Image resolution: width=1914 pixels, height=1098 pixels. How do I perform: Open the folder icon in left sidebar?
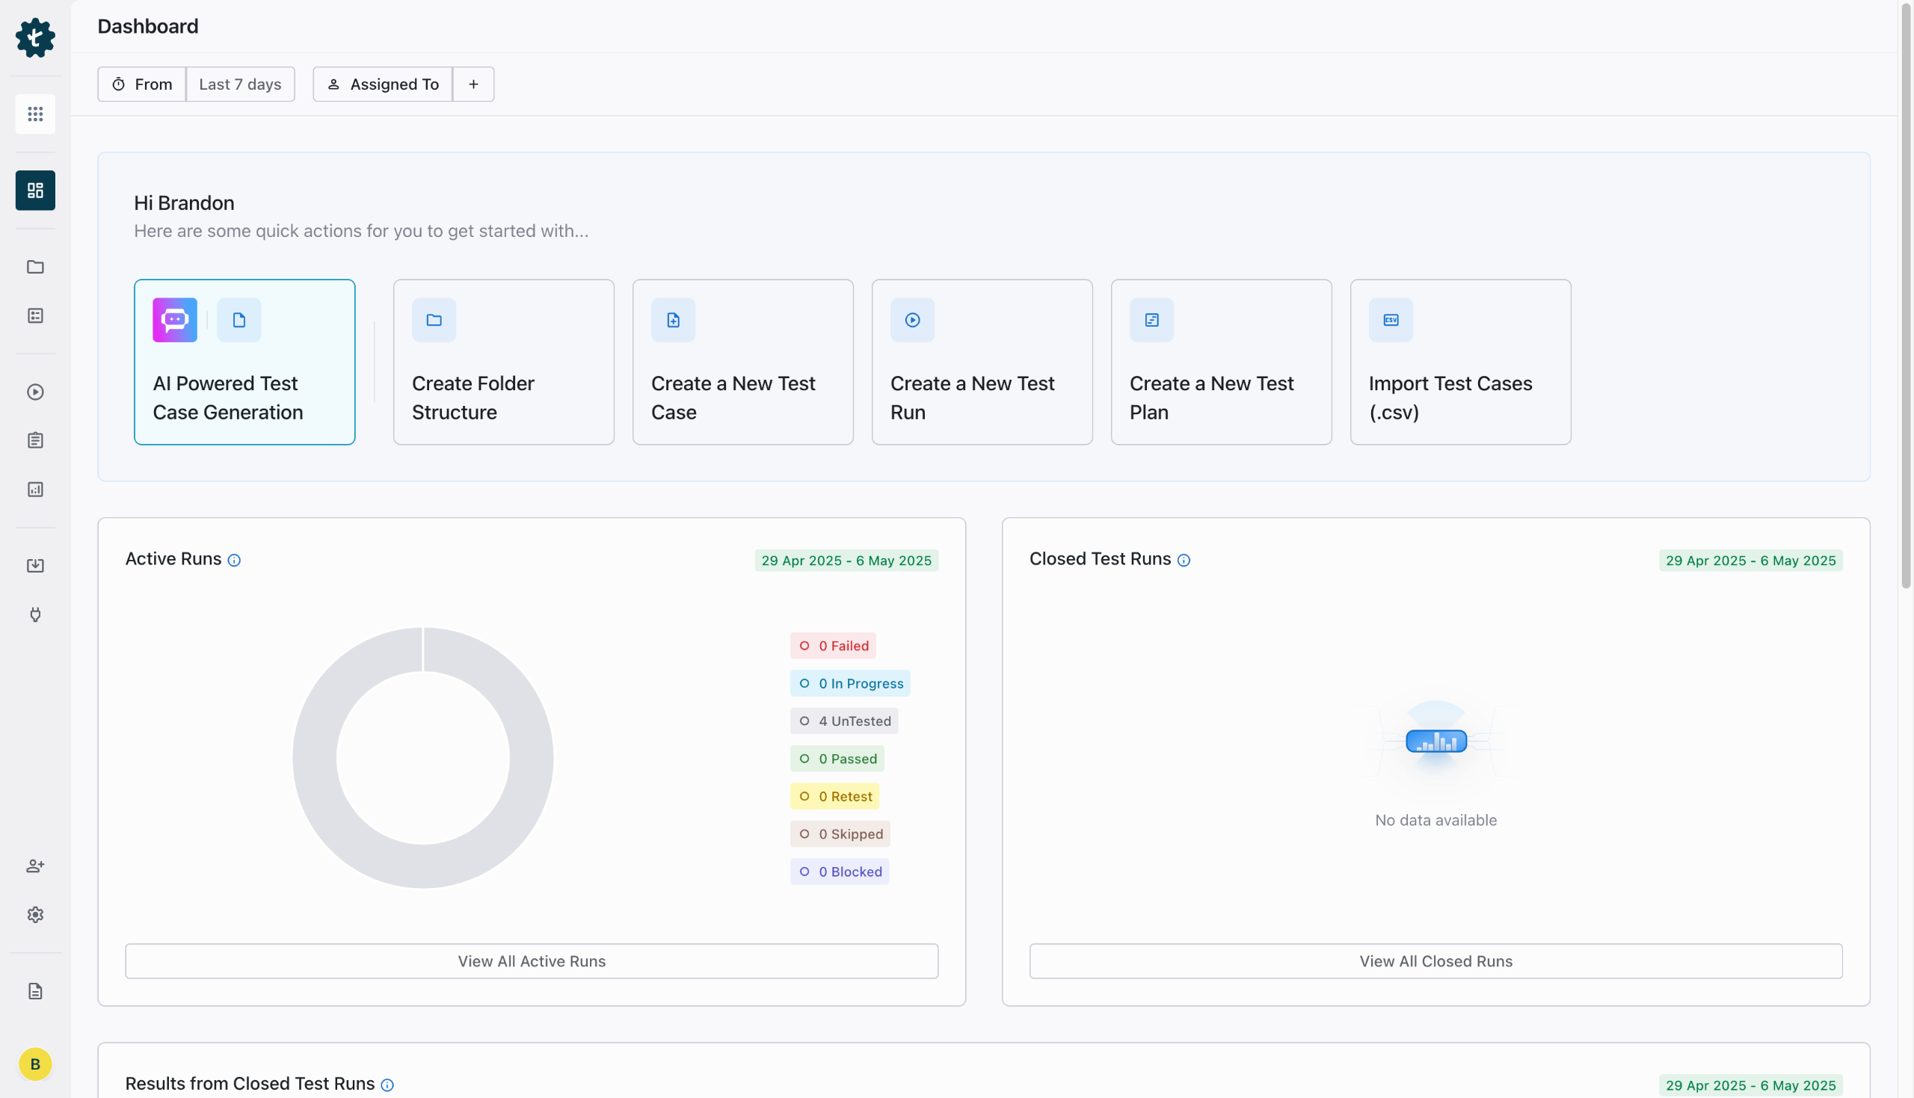[x=35, y=267]
